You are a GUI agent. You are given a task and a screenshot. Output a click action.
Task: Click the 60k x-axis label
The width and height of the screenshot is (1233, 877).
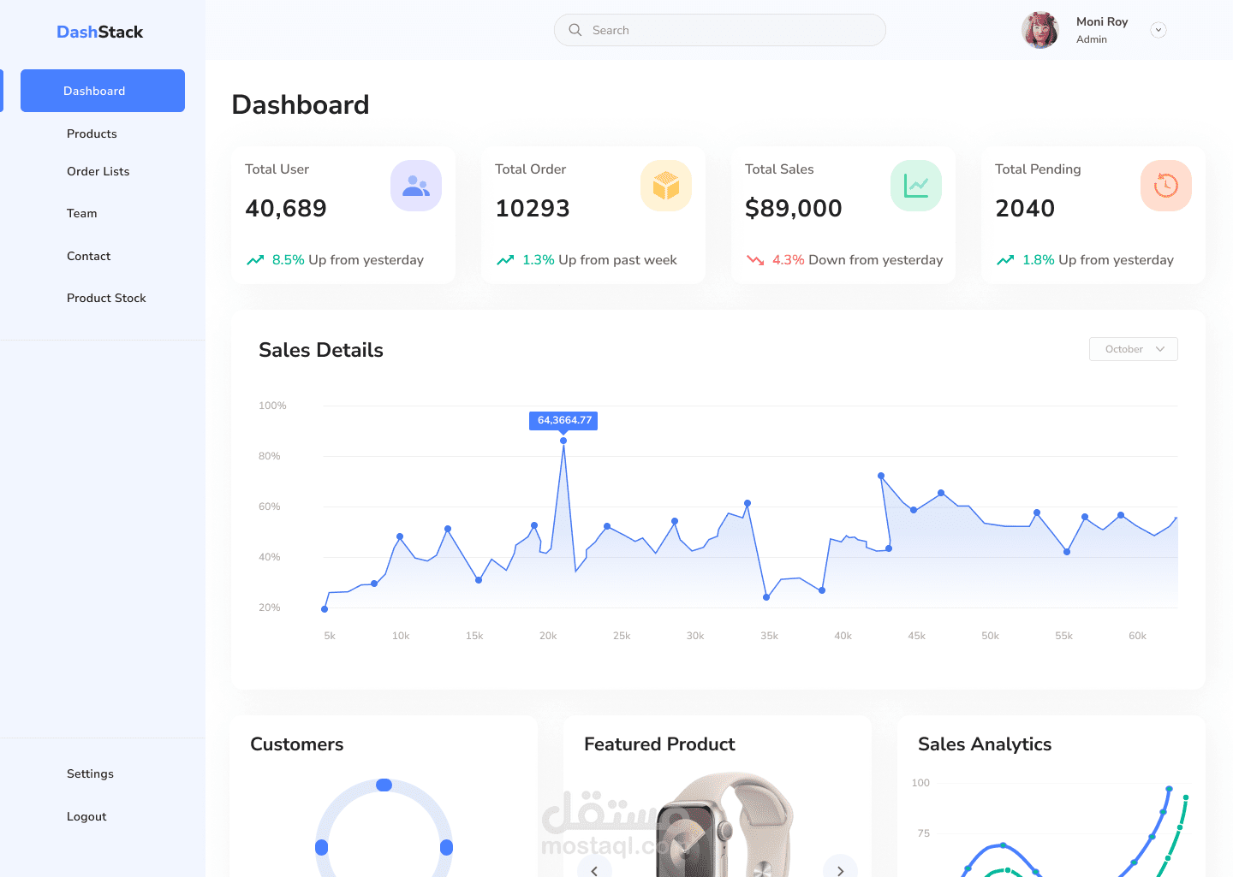1137,636
